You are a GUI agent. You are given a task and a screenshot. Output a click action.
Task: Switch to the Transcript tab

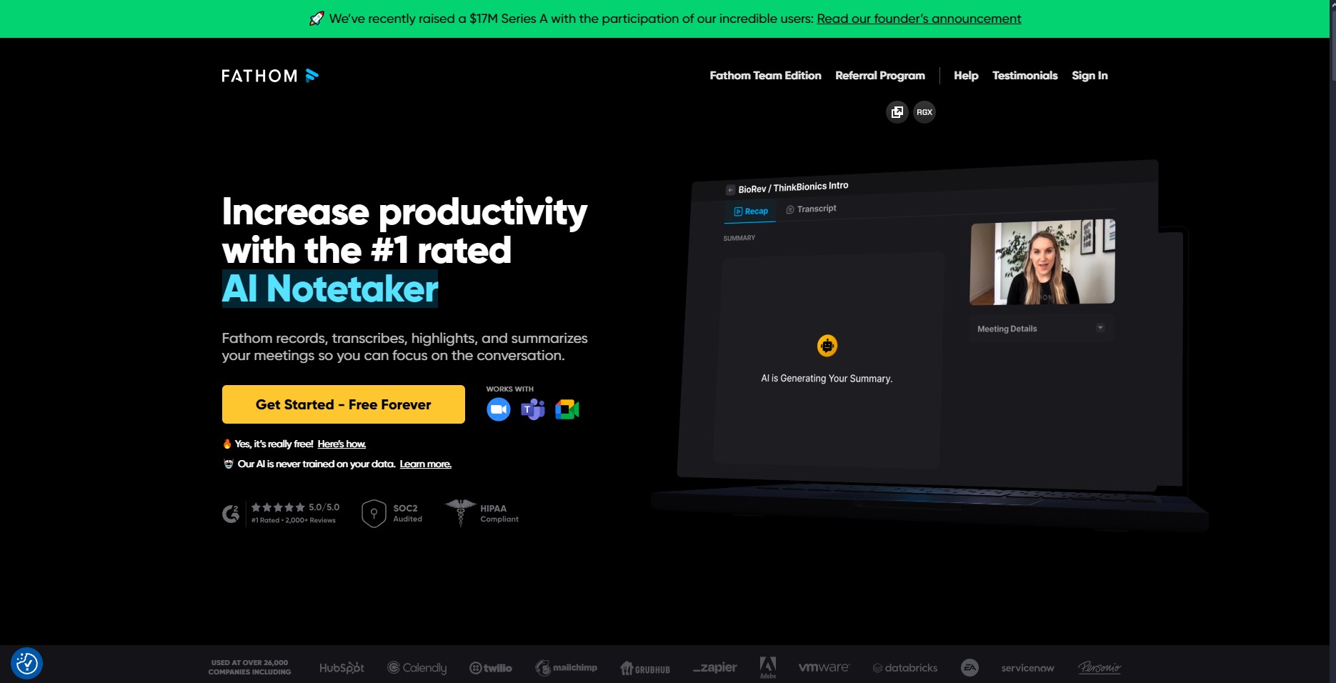point(811,209)
